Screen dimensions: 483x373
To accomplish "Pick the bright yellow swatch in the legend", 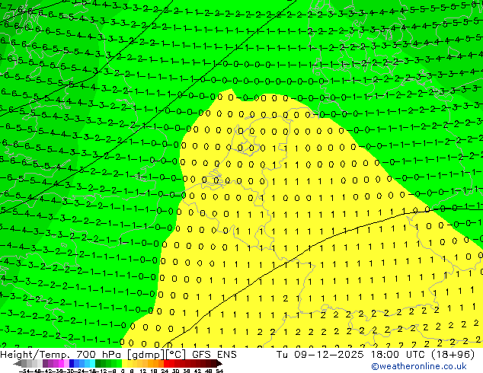I will point(124,364).
